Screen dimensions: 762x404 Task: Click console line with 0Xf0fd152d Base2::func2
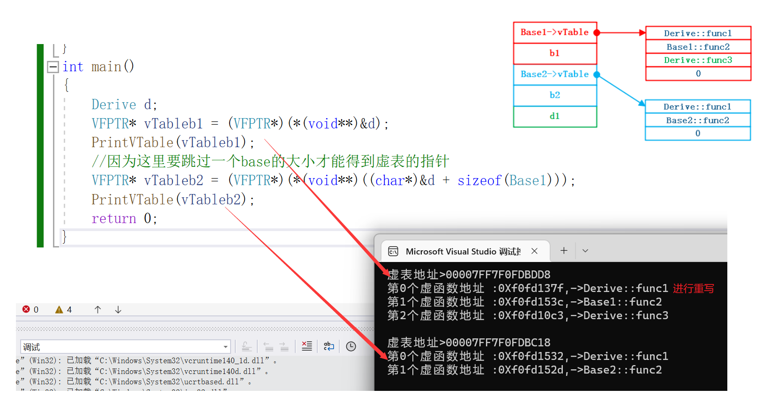(525, 370)
